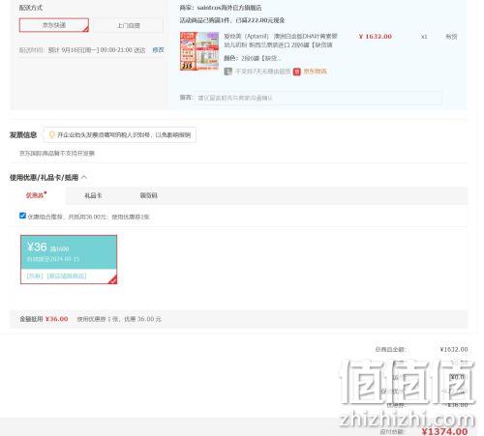Open the Aptamil milk powder product thumbnail

coord(199,51)
